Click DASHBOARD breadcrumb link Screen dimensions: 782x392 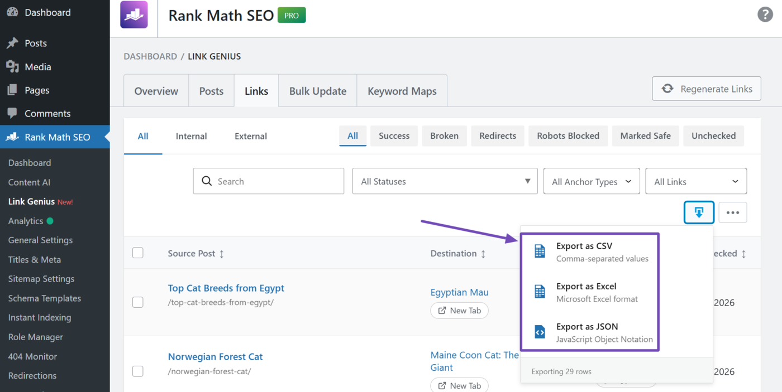(150, 56)
